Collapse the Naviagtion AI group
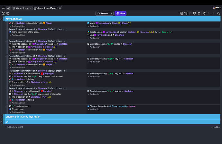This screenshot has height=144, width=222. (x=2, y=19)
